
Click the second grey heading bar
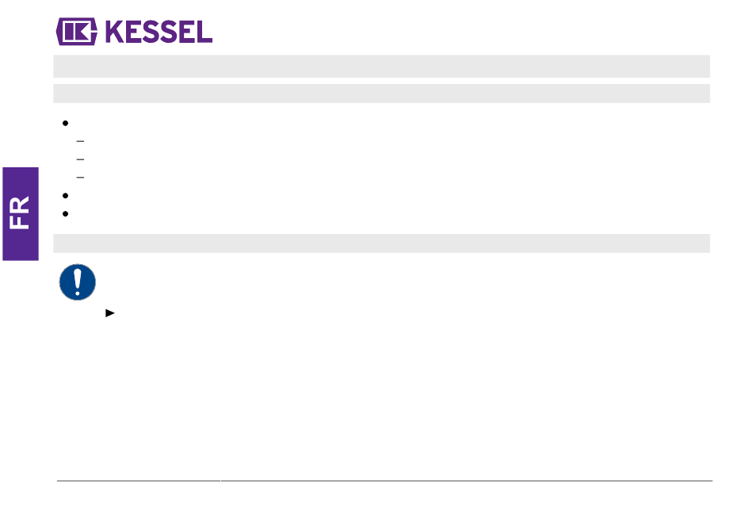click(x=381, y=94)
